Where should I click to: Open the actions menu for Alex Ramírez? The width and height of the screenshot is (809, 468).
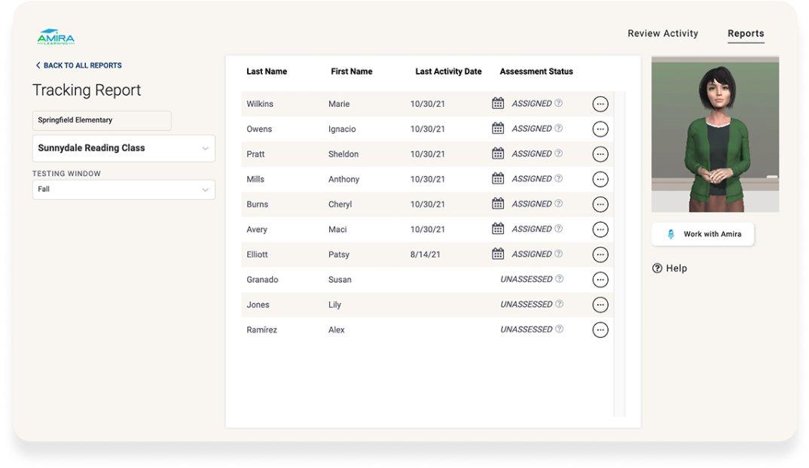tap(600, 330)
